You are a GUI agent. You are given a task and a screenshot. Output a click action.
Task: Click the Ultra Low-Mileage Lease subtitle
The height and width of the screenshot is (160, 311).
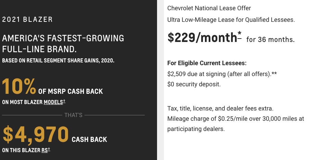(231, 20)
